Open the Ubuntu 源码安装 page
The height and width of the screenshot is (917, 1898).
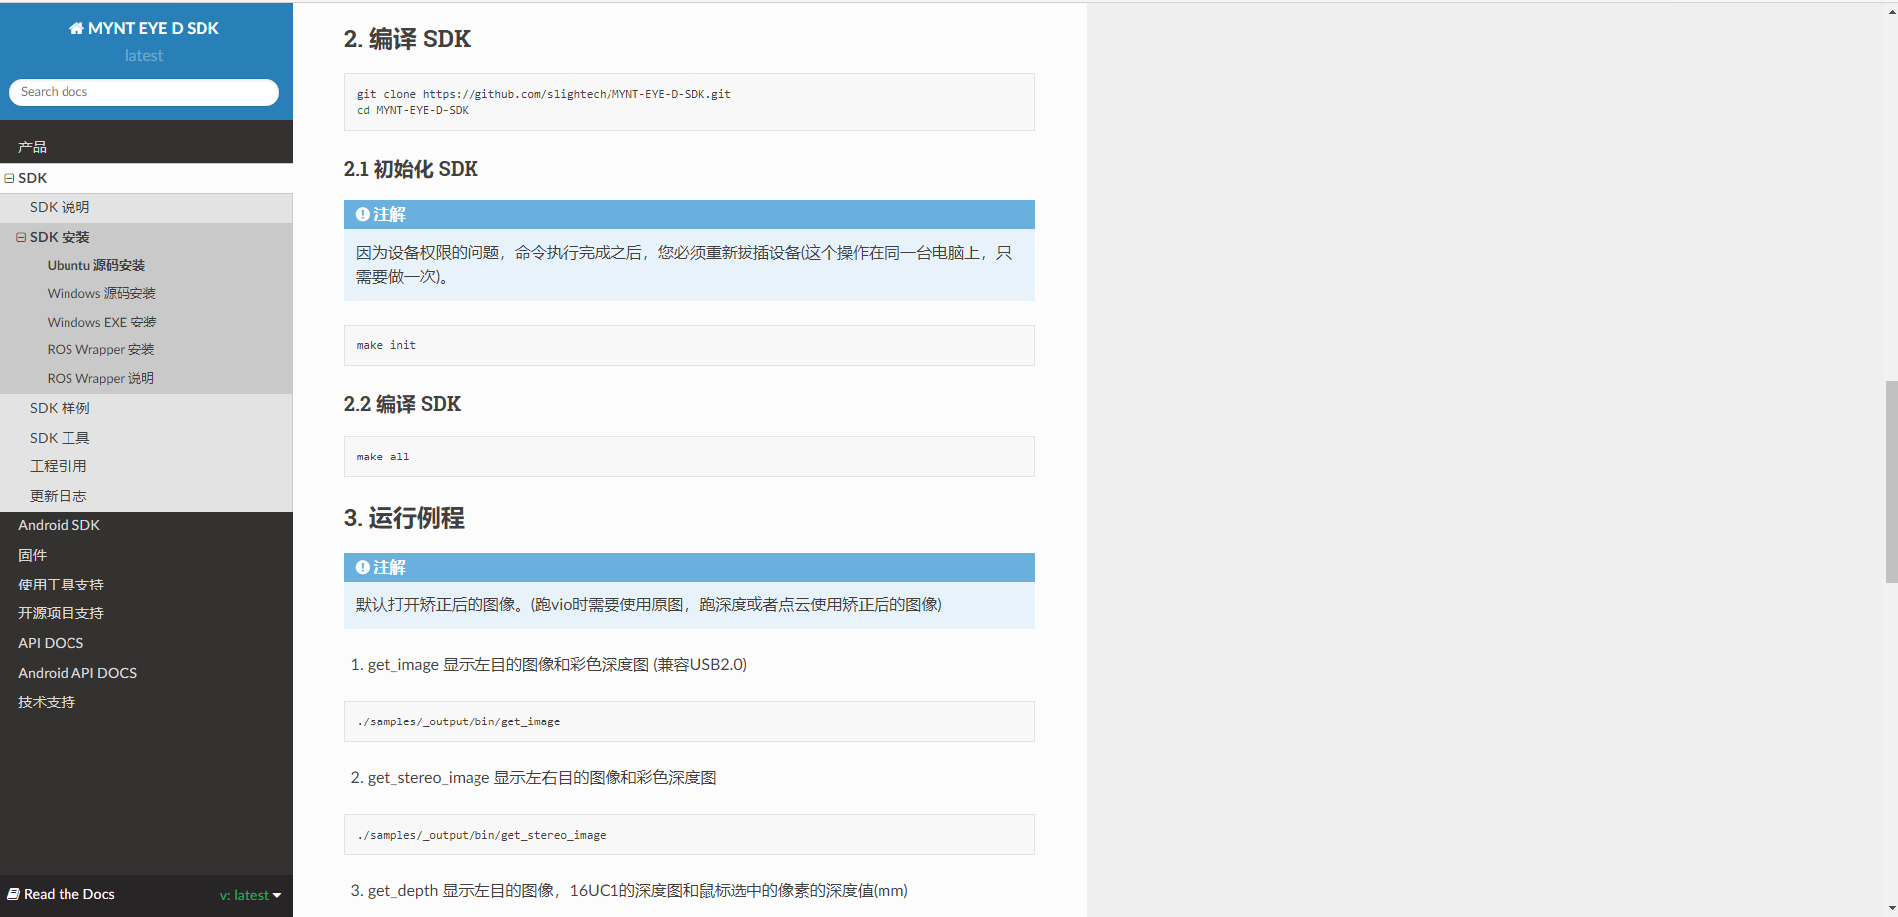[x=95, y=265]
